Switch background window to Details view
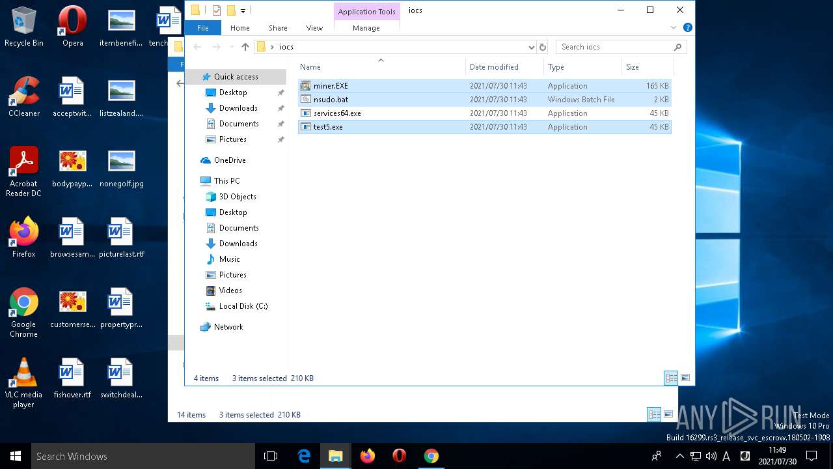Viewport: 833px width, 469px height. pyautogui.click(x=654, y=414)
